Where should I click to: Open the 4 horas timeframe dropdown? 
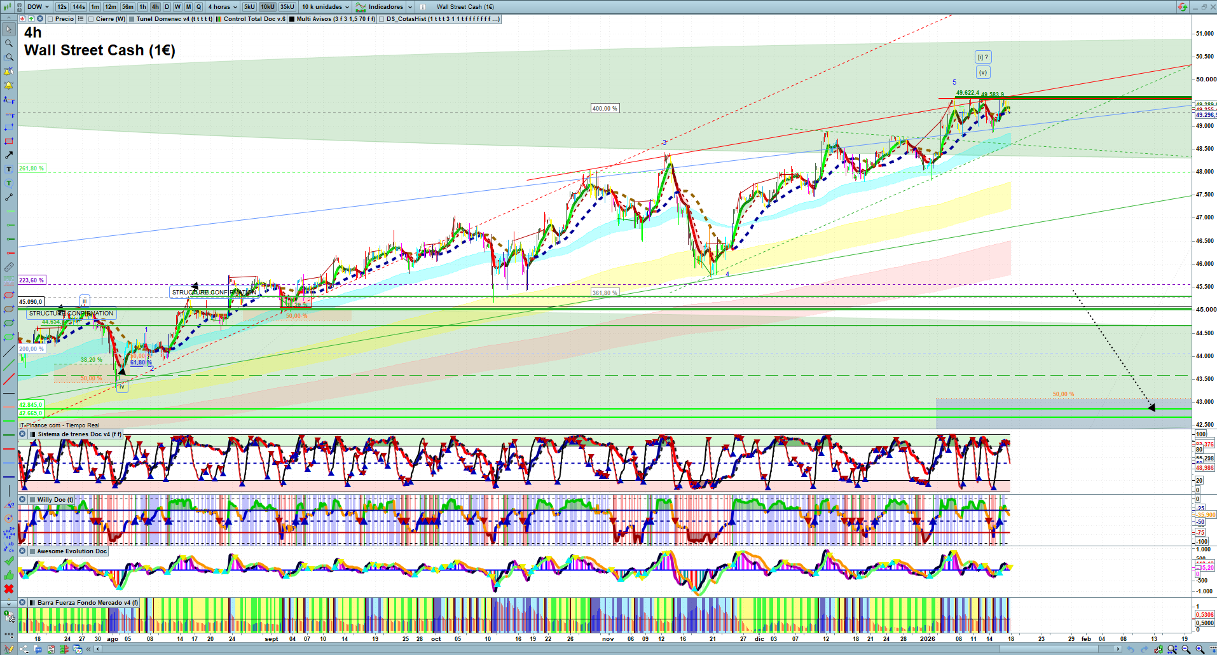click(x=223, y=7)
